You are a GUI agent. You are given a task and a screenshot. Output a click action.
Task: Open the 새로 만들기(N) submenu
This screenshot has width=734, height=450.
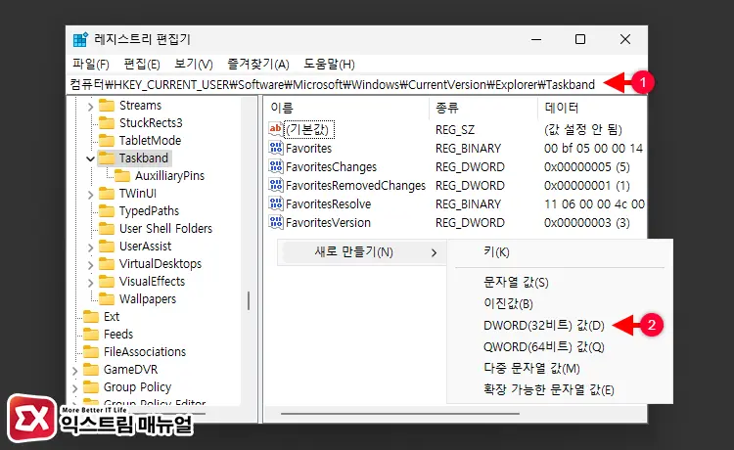tap(361, 252)
